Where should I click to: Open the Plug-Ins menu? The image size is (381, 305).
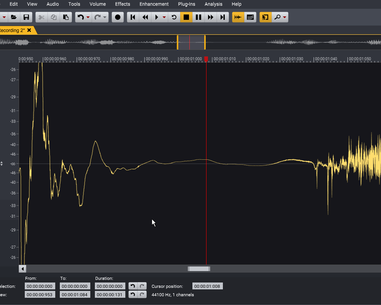tap(187, 4)
